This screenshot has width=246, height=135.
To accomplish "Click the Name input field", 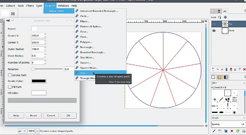I will pyautogui.click(x=53, y=29).
